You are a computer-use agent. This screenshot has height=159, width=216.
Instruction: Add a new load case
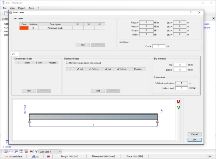tap(83, 45)
